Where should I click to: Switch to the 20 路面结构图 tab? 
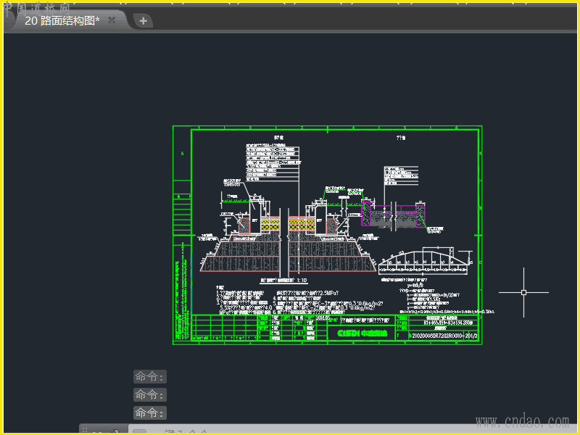(62, 20)
